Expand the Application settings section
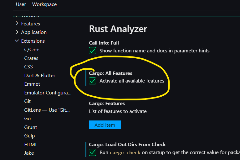Image resolution: width=240 pixels, height=160 pixels. tap(33, 32)
